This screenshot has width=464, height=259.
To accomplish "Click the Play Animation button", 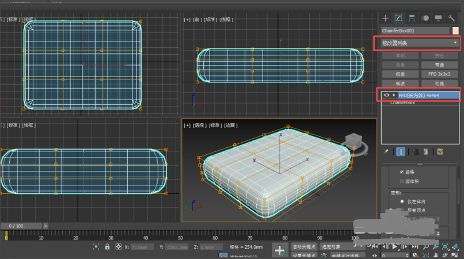I will [x=395, y=246].
